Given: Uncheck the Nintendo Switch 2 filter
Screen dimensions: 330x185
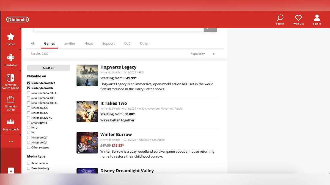Looking at the screenshot, I should pos(29,83).
